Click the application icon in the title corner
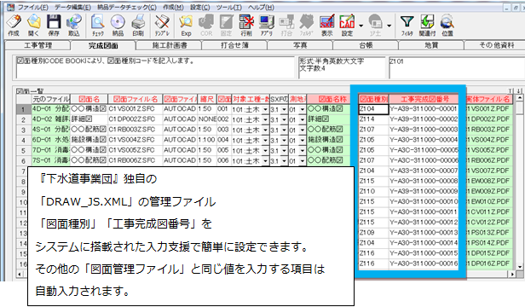The width and height of the screenshot is (525, 307). tap(11, 7)
